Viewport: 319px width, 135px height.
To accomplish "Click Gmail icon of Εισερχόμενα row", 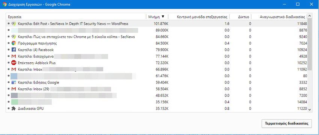I will pyautogui.click(x=14, y=56).
